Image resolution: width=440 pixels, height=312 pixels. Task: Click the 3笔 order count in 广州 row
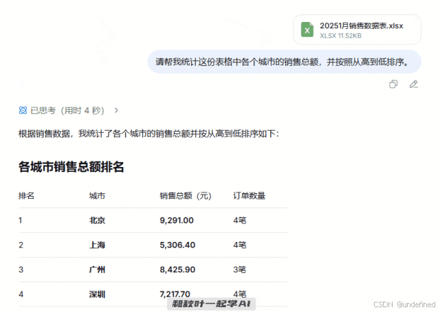[240, 269]
